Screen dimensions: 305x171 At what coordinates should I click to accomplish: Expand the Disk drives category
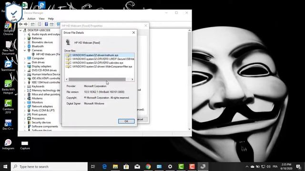tap(25, 62)
